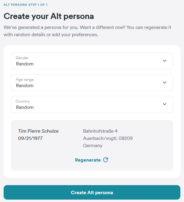
Task: Click the Alt Persona Step 1 of 1 label
Action: pos(26,5)
